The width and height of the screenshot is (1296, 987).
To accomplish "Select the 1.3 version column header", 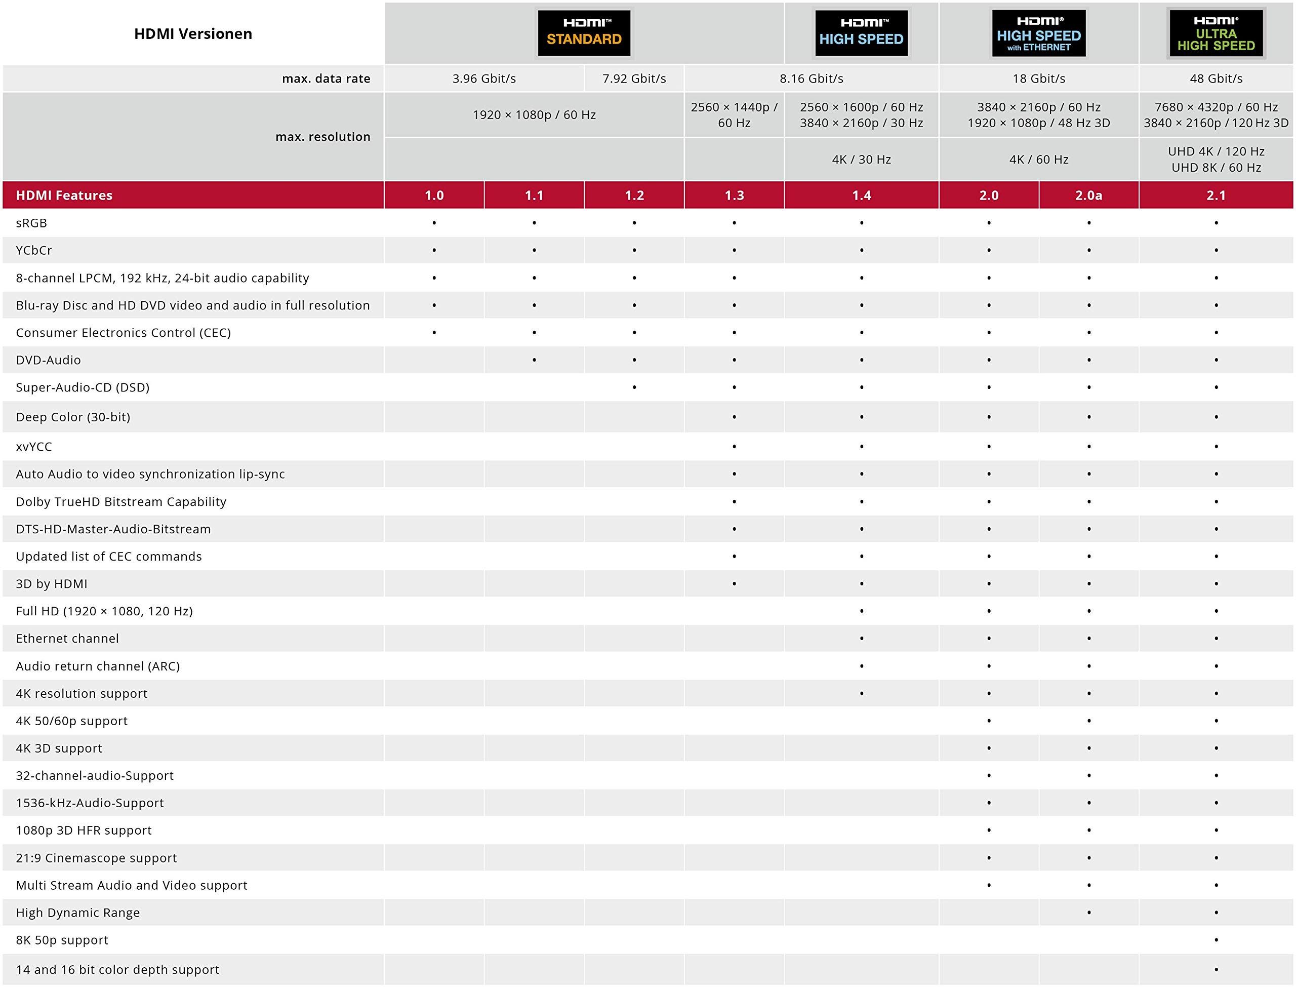I will point(734,195).
